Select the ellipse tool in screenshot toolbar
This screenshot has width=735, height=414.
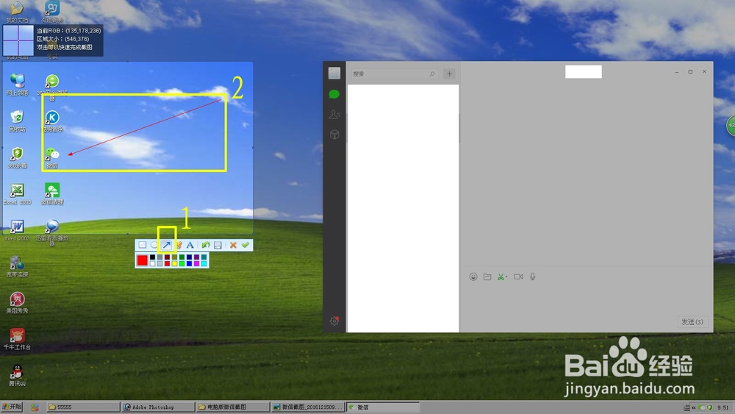154,245
